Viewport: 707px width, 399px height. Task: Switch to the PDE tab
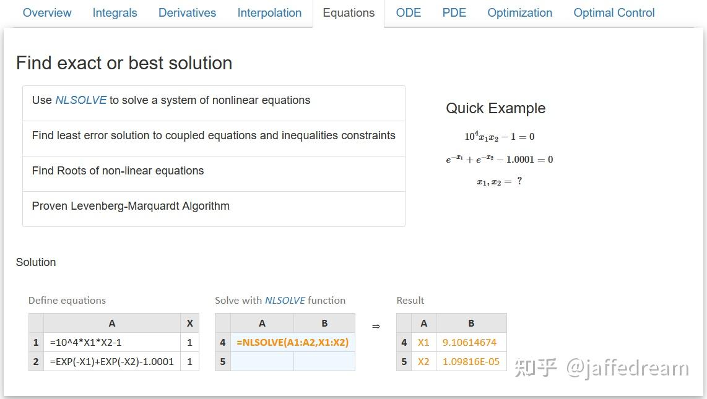pos(454,13)
